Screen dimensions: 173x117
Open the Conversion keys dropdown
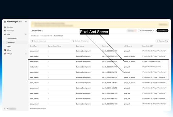pos(147,31)
